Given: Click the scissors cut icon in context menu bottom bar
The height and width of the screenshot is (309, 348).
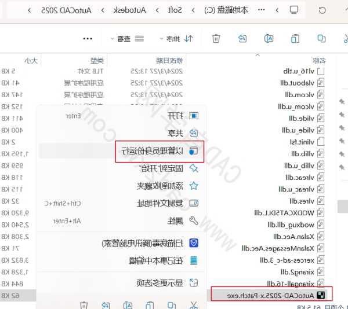Looking at the screenshot, I should pos(194,305).
